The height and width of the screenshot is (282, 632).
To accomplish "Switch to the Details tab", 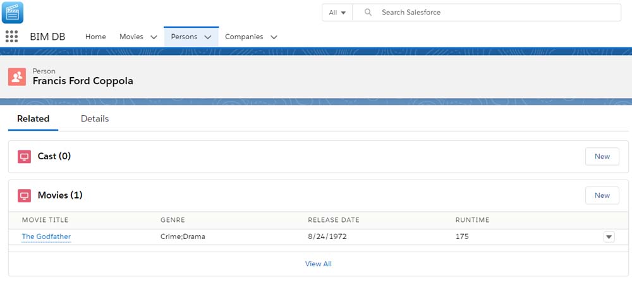I will coord(95,119).
